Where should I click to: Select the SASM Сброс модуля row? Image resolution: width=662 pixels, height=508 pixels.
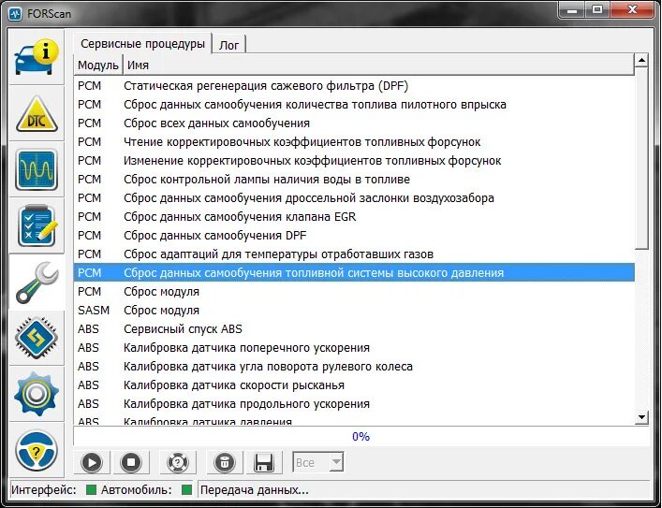(x=354, y=311)
